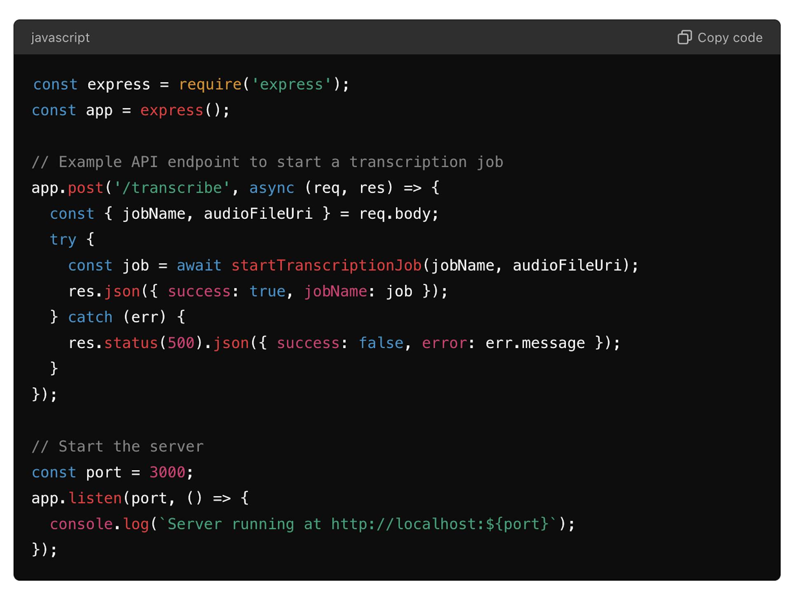
Task: Select the catch (err) clause
Action: (116, 317)
